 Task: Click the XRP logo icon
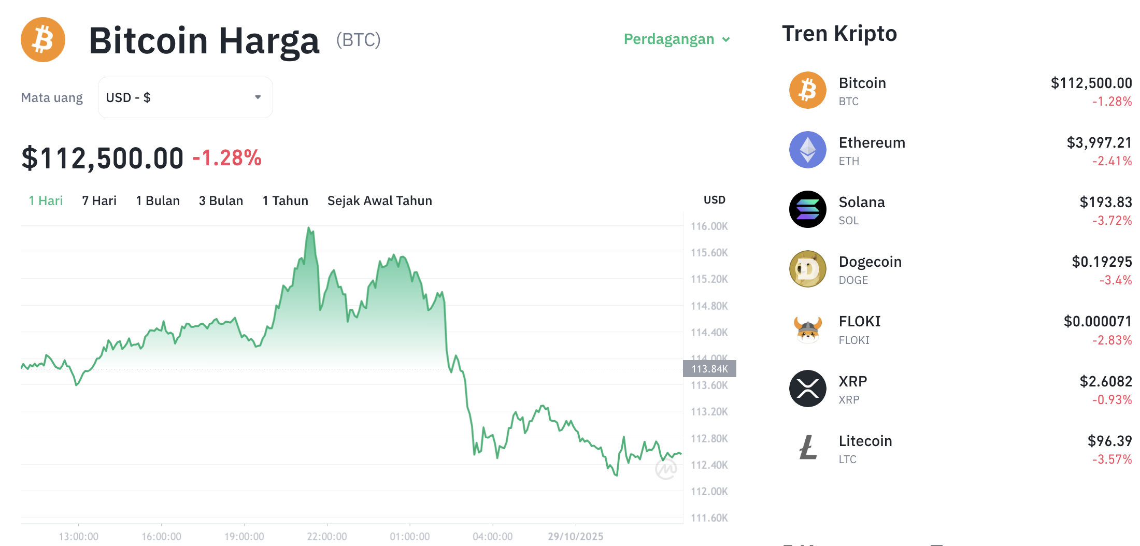[807, 389]
